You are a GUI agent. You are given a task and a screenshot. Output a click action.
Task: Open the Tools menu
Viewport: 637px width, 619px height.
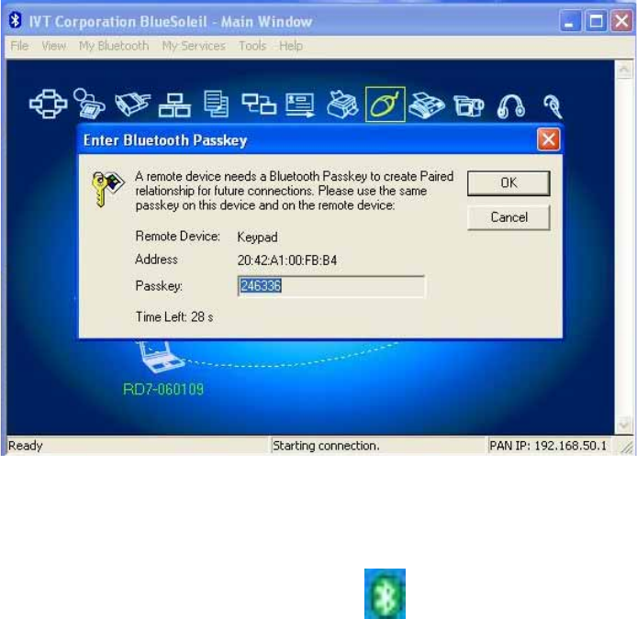[252, 46]
